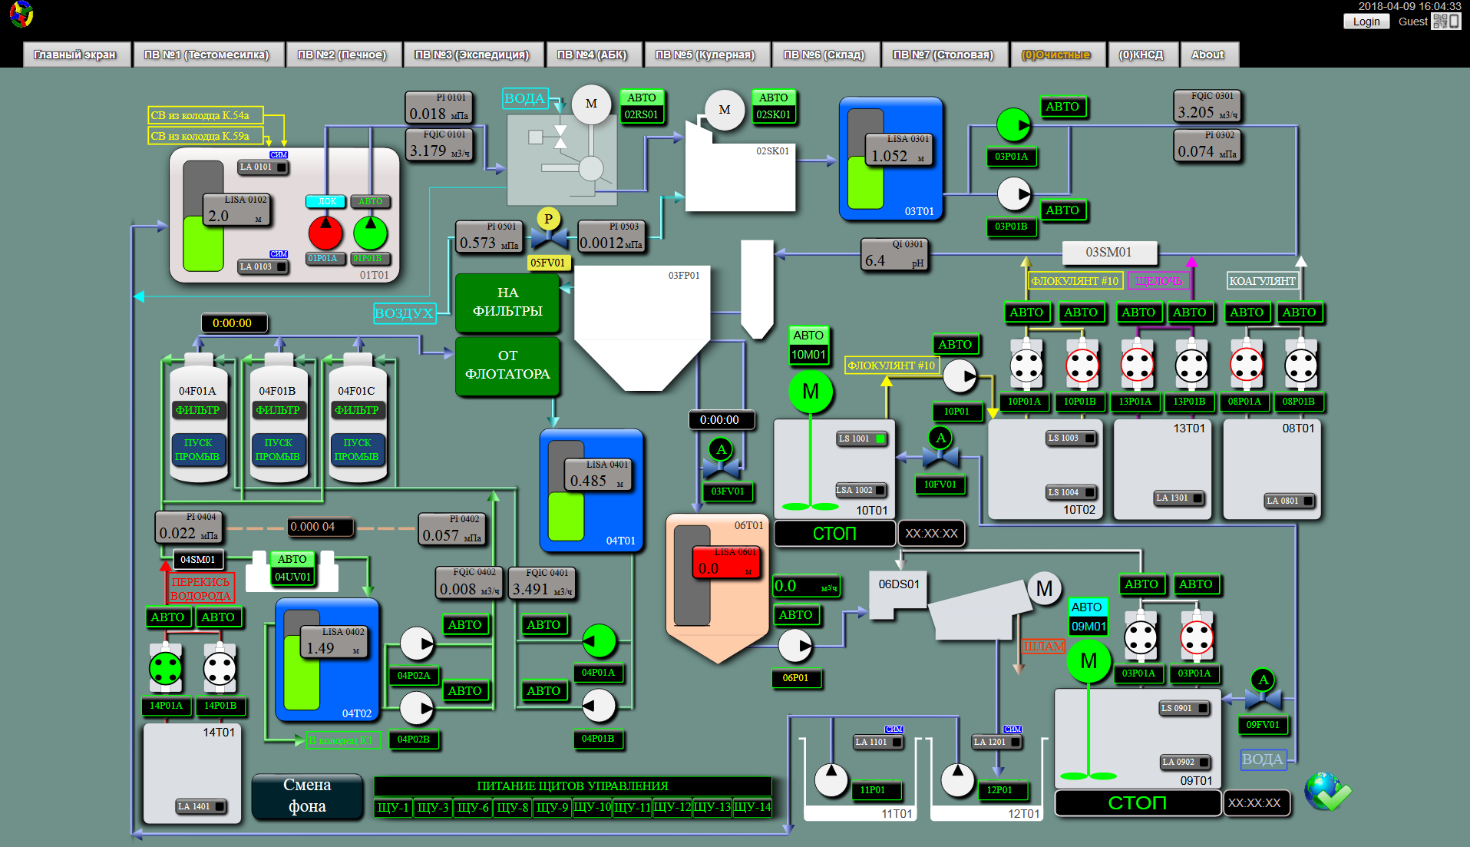Open the (0)КНСД tab

point(1141,55)
